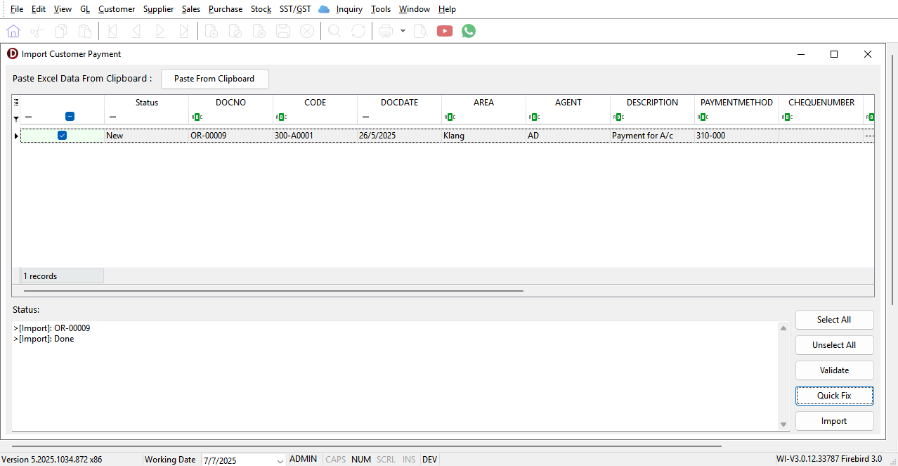The height and width of the screenshot is (466, 898).
Task: Click the print preview icon
Action: pyautogui.click(x=420, y=31)
